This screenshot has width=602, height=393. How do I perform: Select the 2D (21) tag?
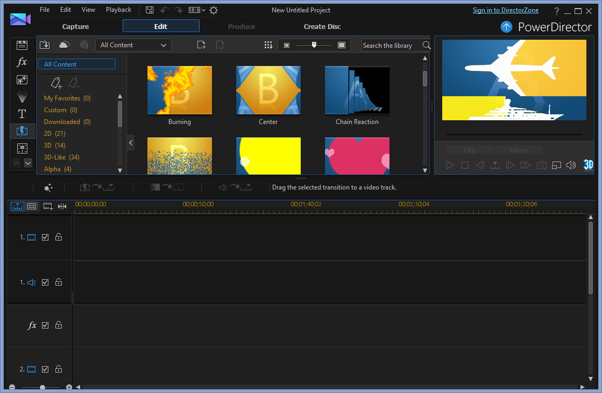(54, 133)
